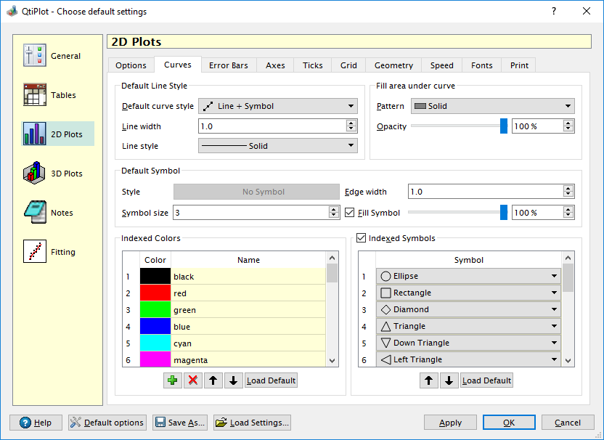Select the Notes category icon
Viewport: 604px width, 440px height.
(x=35, y=213)
